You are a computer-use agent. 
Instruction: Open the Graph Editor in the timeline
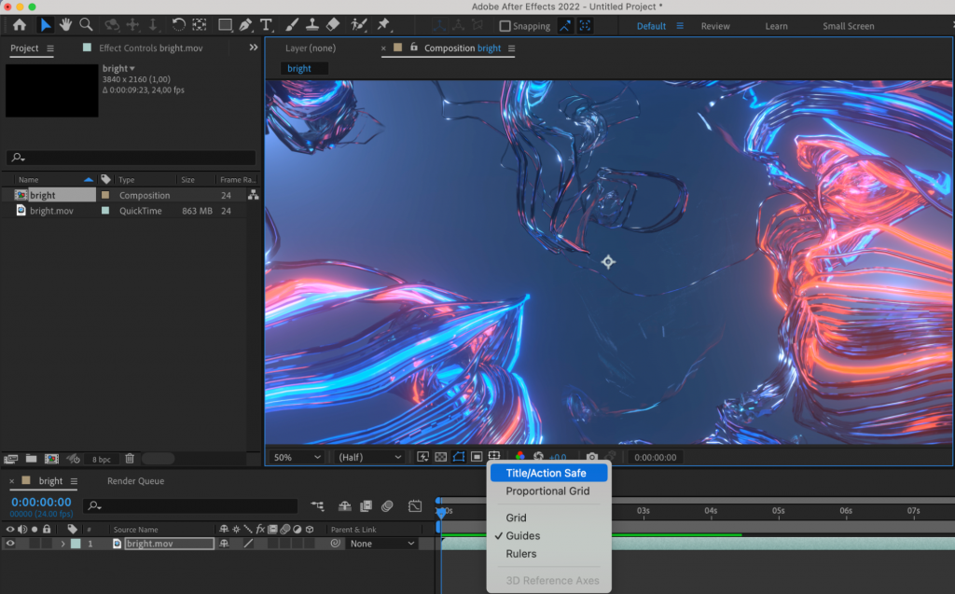pos(415,505)
